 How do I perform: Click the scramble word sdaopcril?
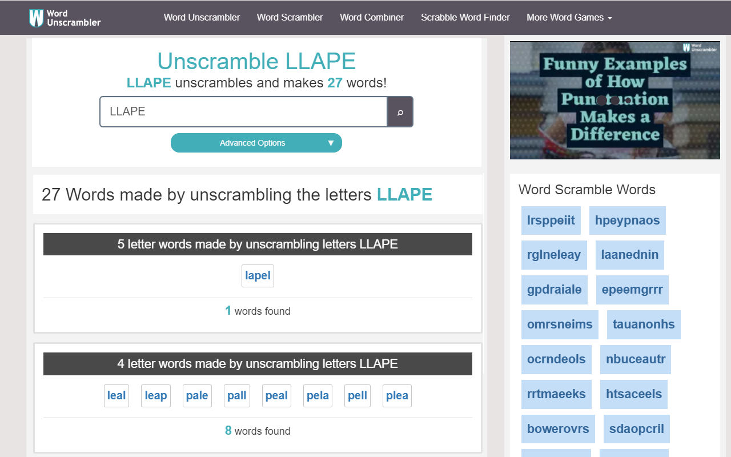[636, 428]
